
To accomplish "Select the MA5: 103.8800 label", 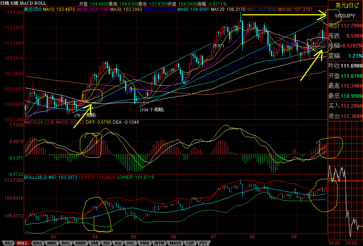I will click(262, 9).
